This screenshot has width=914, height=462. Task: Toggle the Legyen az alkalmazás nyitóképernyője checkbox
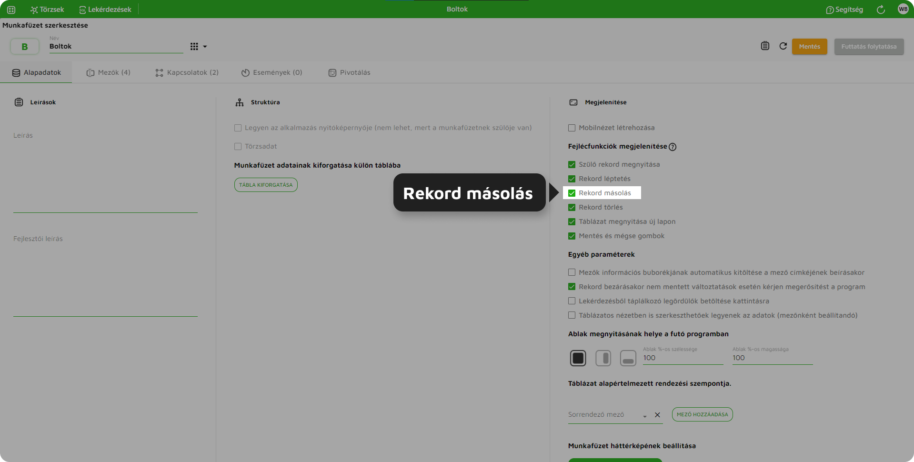[x=238, y=128]
